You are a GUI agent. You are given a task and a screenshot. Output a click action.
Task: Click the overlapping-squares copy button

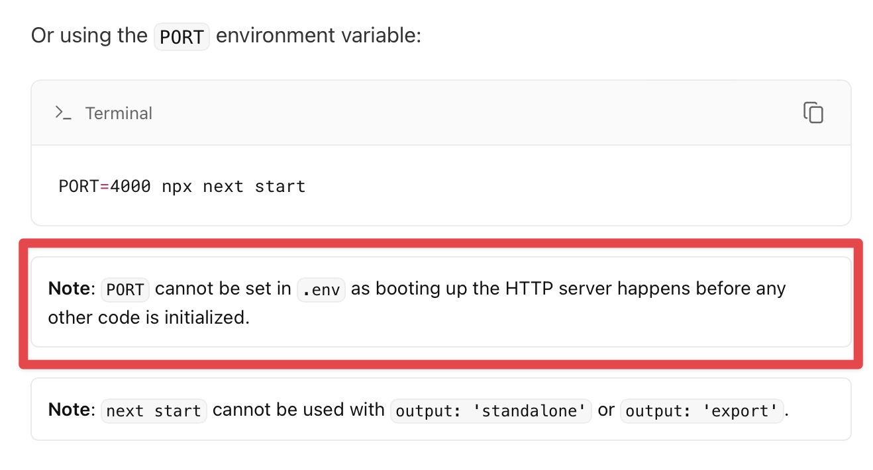tap(813, 113)
